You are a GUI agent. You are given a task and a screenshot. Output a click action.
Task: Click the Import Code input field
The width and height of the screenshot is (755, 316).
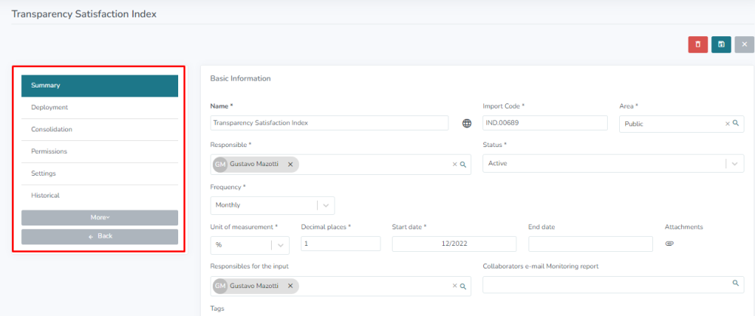(x=544, y=123)
